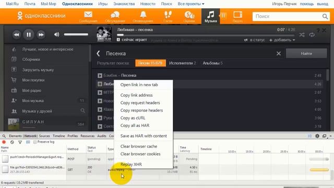Open Моя музыка in sidebar

[x=33, y=101]
